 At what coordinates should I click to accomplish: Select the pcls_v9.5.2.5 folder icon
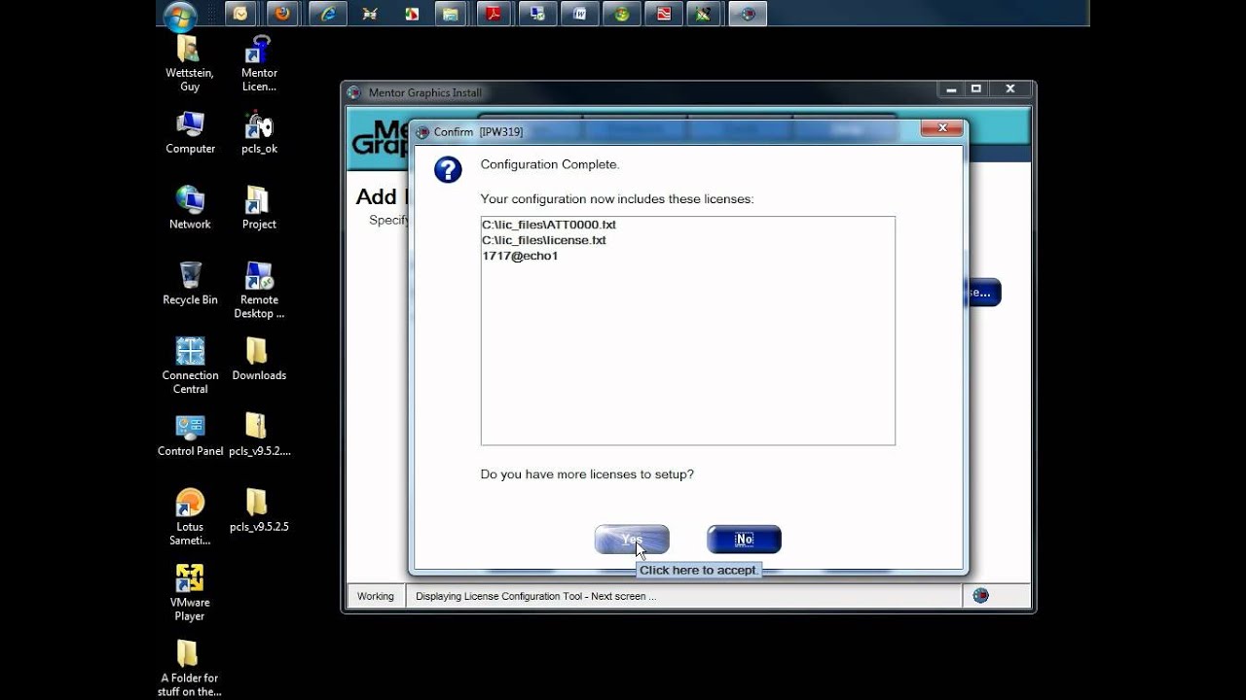point(259,510)
